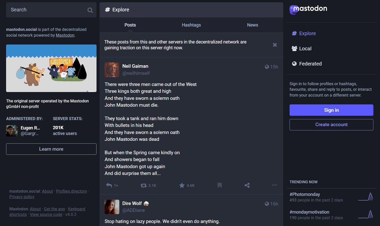Image resolution: width=380 pixels, height=226 pixels.
Task: Open the Get the app link
Action: point(54,209)
